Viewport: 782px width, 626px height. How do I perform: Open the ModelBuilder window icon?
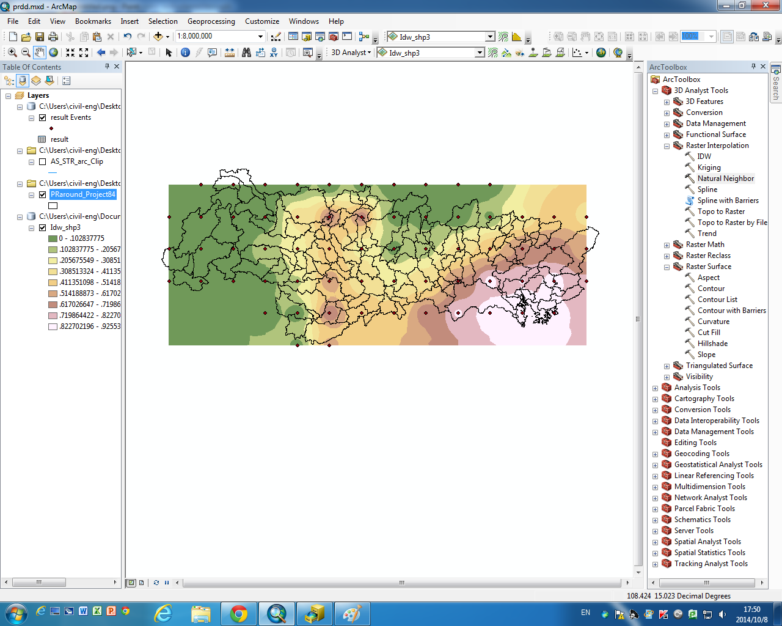[x=364, y=37]
